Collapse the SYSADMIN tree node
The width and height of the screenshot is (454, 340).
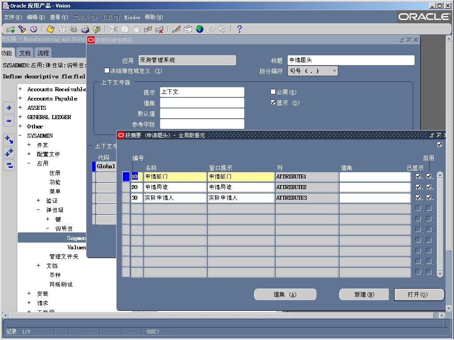click(x=20, y=135)
